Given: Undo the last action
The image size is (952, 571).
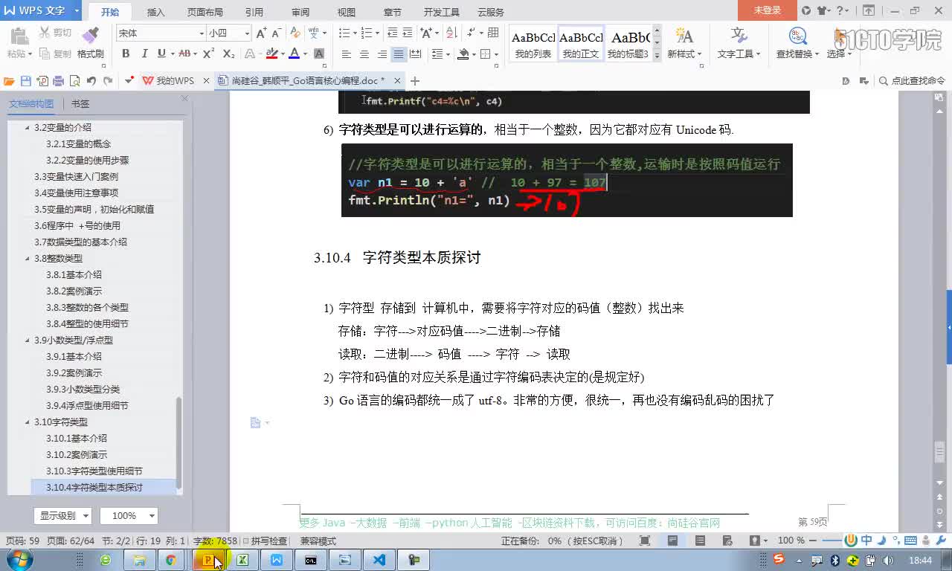Looking at the screenshot, I should click(x=91, y=80).
